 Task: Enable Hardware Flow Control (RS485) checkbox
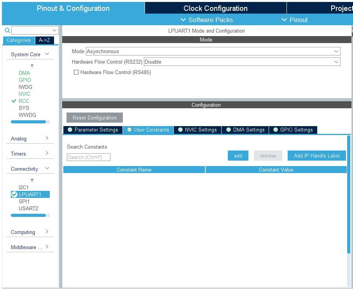(76, 72)
